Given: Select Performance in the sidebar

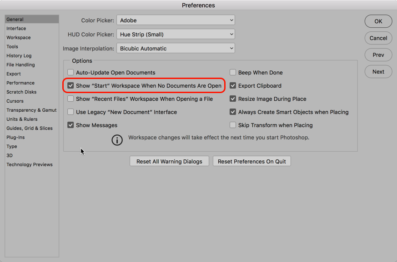Looking at the screenshot, I should tap(20, 83).
